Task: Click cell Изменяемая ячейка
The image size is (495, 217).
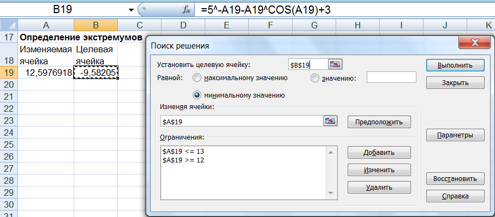Action: pyautogui.click(x=46, y=55)
